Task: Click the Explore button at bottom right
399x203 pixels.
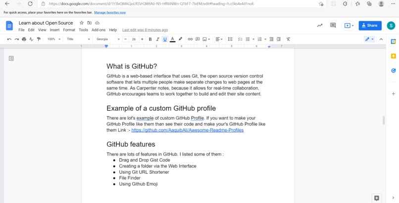Action: pos(376,198)
